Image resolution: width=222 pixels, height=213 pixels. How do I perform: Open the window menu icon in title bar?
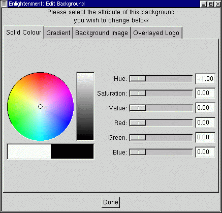click(4, 4)
